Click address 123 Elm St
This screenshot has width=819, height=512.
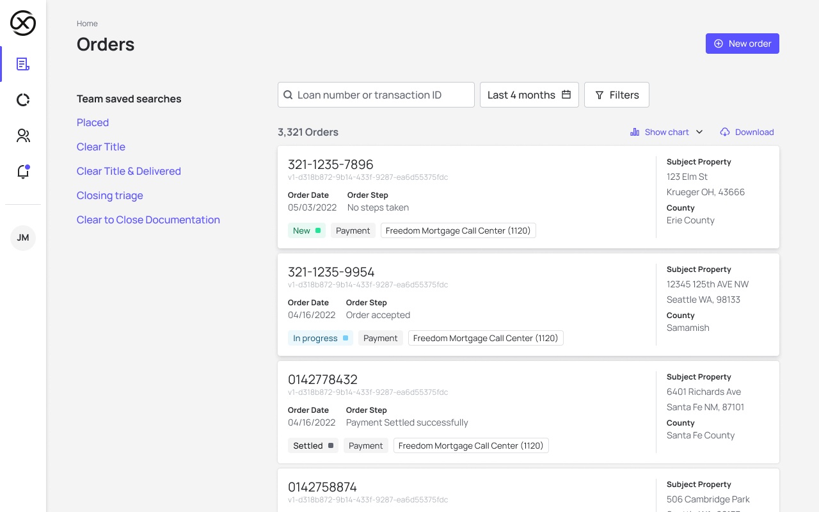[687, 177]
